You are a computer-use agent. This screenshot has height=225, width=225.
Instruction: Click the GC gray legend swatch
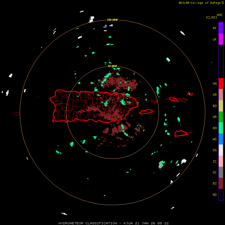[221, 172]
